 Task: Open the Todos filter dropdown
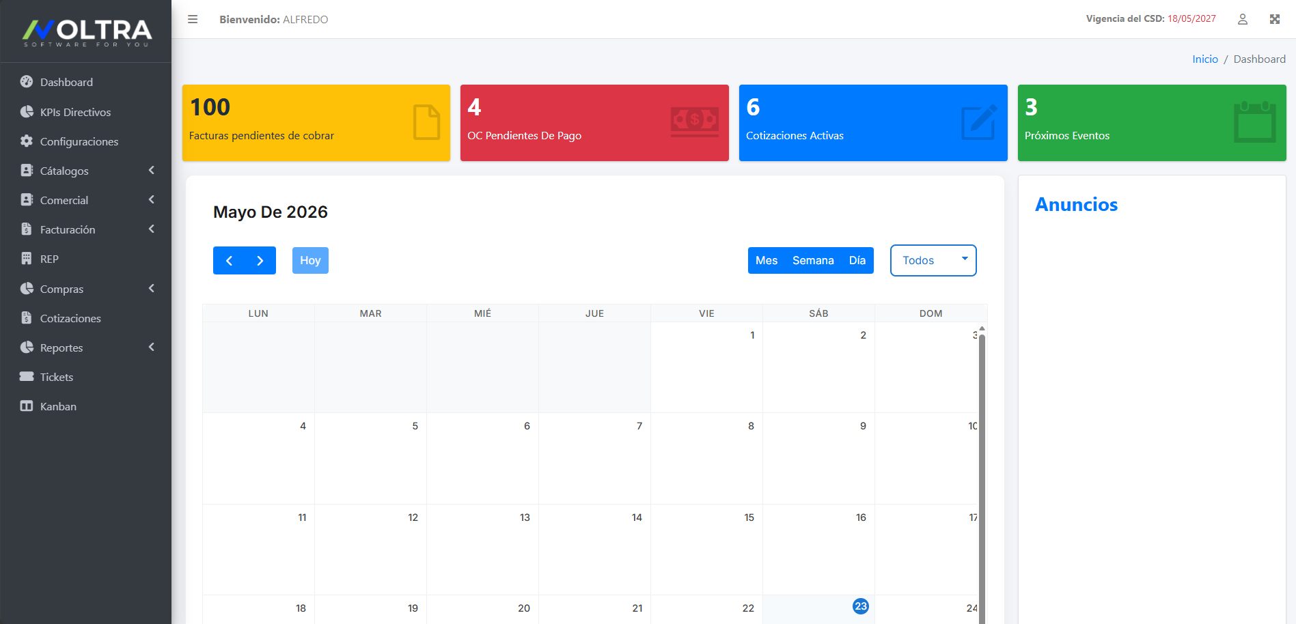click(x=933, y=260)
